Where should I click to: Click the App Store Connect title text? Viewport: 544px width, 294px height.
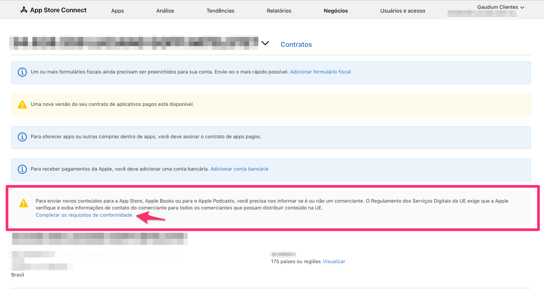(x=58, y=10)
